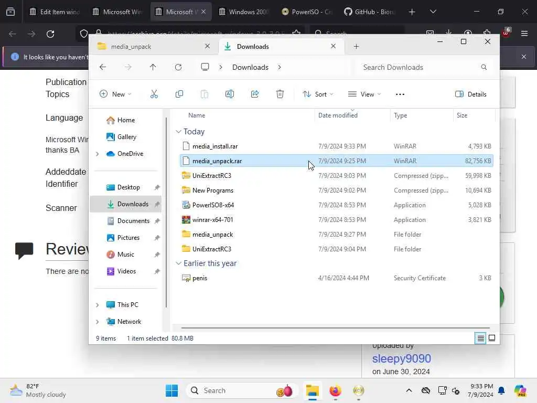Add a new Explorer tab
Image resolution: width=537 pixels, height=403 pixels.
[x=356, y=47]
